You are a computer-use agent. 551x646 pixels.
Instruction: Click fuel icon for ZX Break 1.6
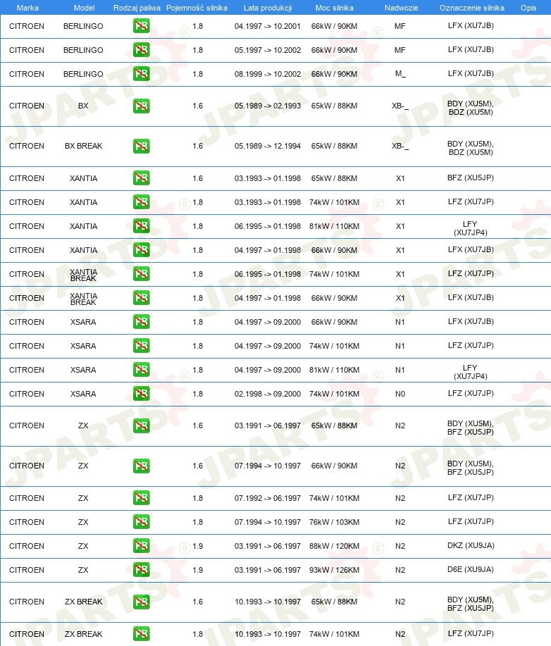click(142, 602)
